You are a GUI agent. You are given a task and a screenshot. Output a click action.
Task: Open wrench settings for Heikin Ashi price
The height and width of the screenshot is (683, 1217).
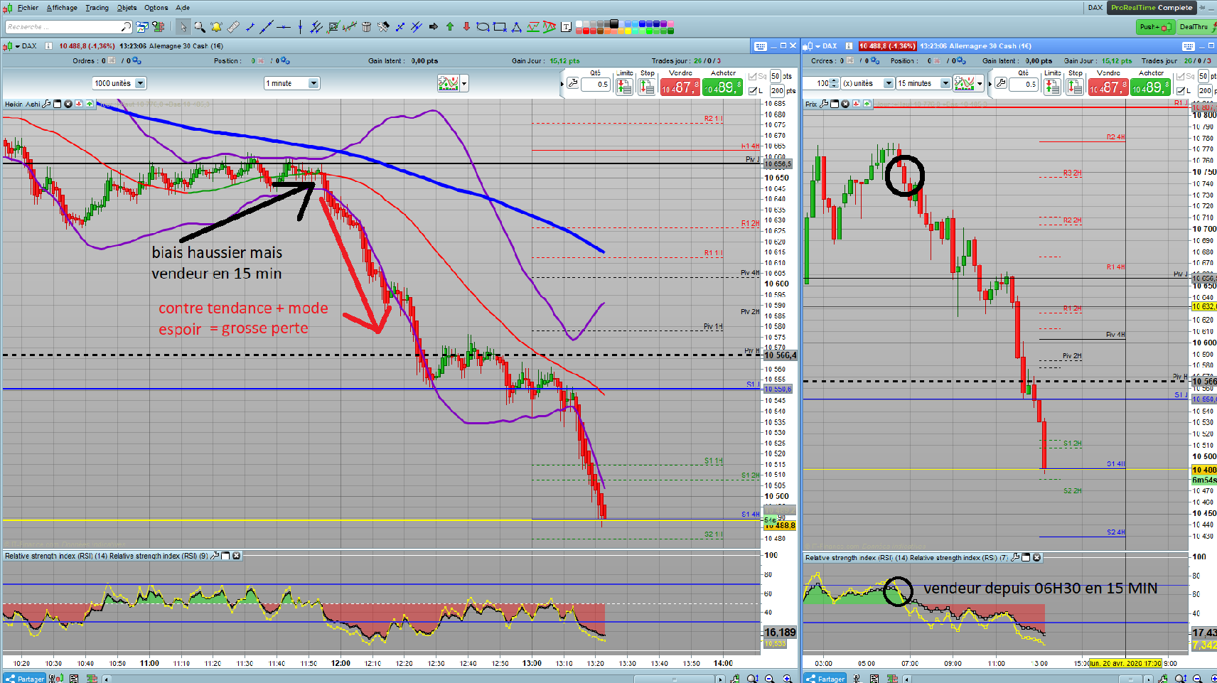(47, 104)
